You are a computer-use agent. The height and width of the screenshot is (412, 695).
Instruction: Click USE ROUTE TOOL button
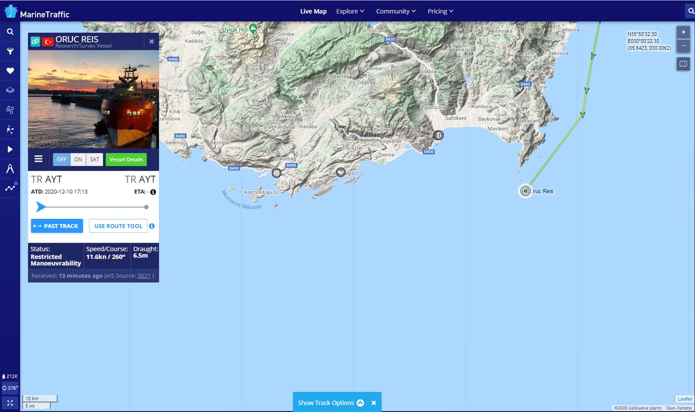click(x=118, y=226)
